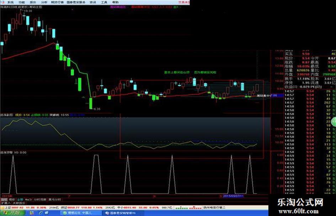Image resolution: width=336 pixels, height=216 pixels.
Task: Click the 外盘 value in quote panel
Action: point(303,74)
